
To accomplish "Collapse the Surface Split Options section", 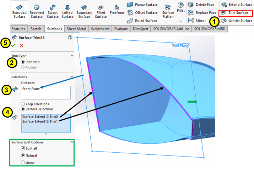I will point(72,142).
